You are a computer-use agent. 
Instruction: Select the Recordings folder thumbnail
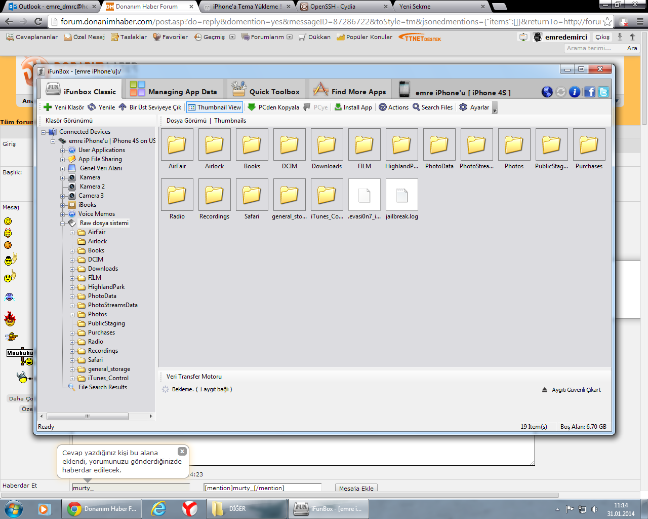[215, 199]
